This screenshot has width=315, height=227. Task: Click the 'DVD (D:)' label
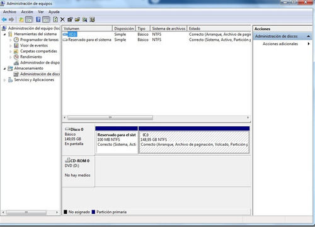[72, 165]
